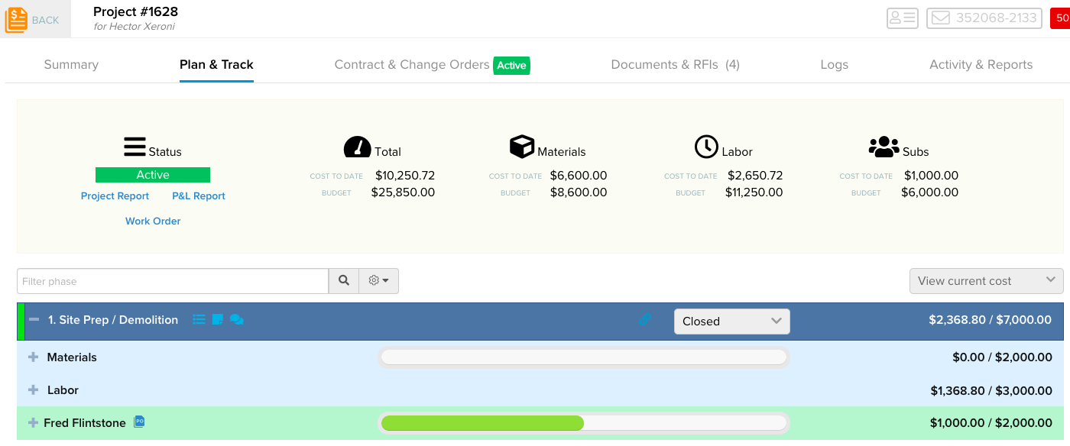Click the phase total $2,368.80 / $7,000.00

click(991, 320)
